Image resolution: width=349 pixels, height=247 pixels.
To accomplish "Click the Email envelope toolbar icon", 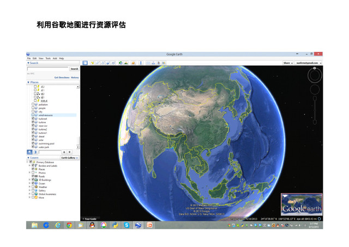I will (x=148, y=63).
